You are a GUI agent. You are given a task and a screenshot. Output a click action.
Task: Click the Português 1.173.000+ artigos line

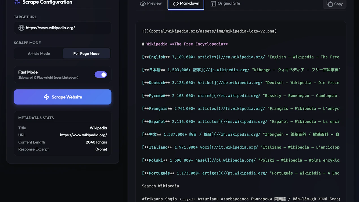click(241, 173)
